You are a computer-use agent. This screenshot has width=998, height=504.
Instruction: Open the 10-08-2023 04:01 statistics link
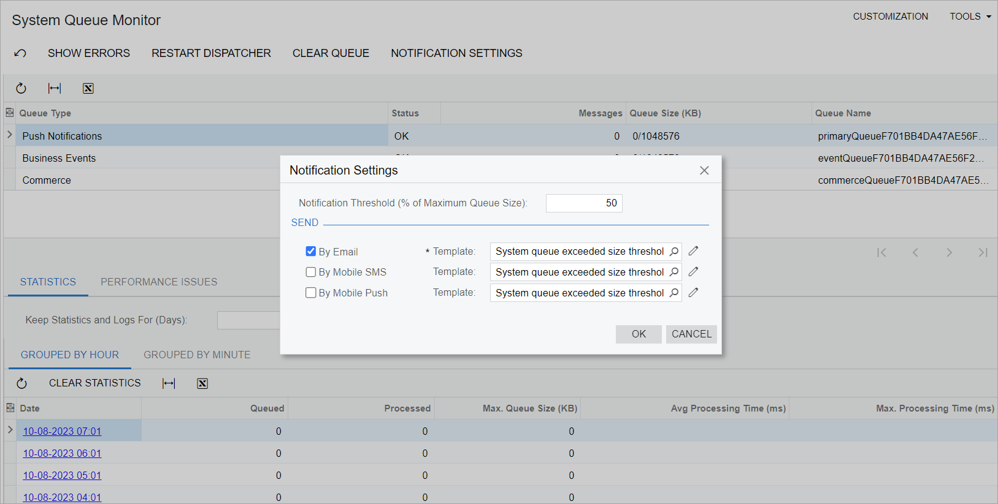point(62,497)
